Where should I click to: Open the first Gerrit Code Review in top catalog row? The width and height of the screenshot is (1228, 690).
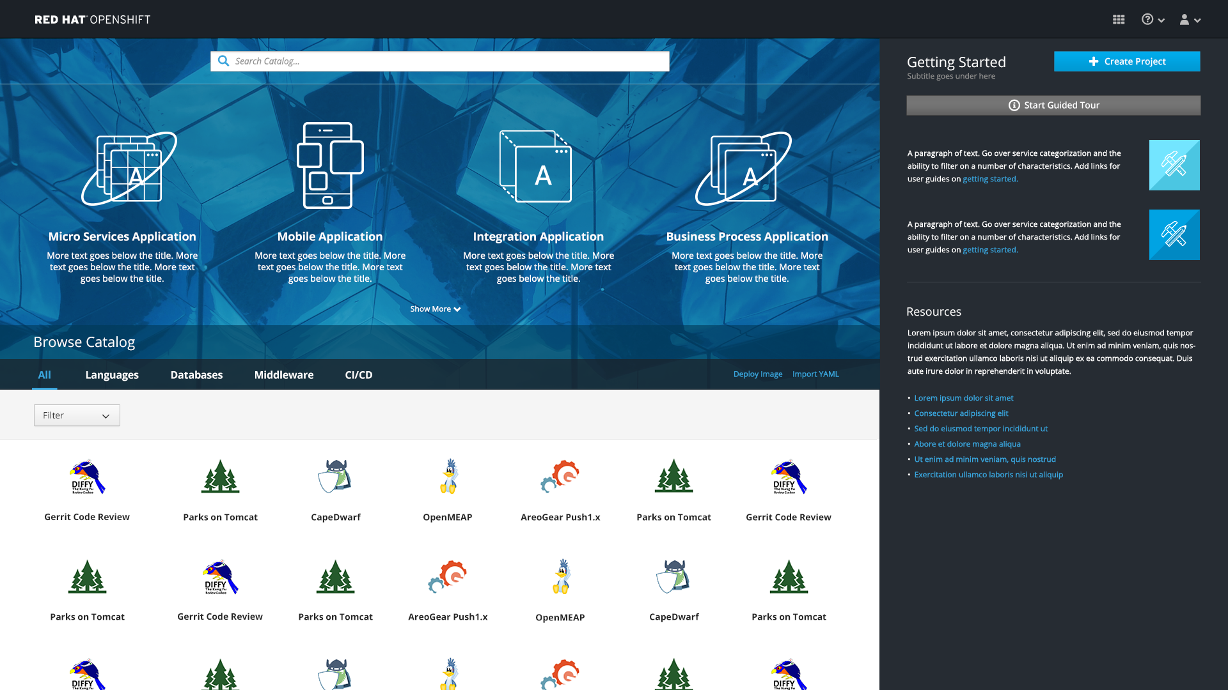tap(87, 490)
